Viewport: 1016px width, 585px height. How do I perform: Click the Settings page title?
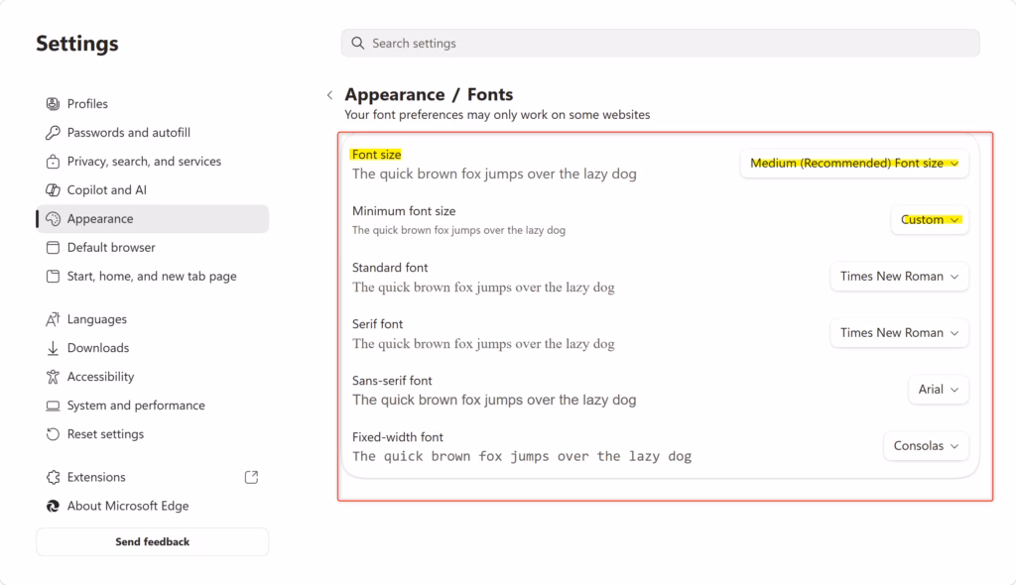click(x=77, y=44)
